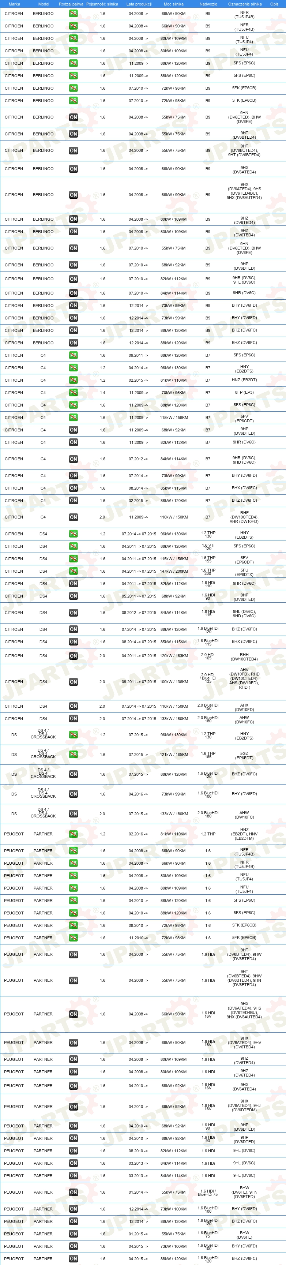This screenshot has width=286, height=1265.
Task: Select the 02.2016 -> production date cell
Action: tap(138, 834)
